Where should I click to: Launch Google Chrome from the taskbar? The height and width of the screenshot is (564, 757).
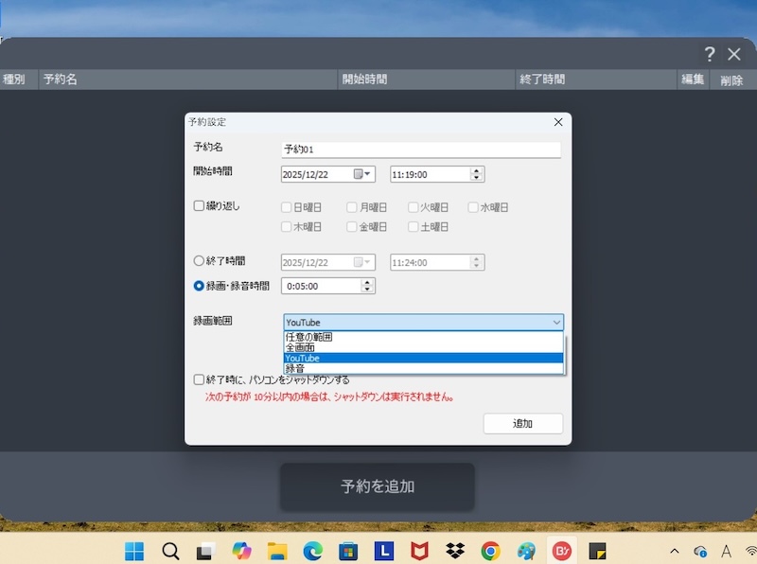pyautogui.click(x=490, y=551)
